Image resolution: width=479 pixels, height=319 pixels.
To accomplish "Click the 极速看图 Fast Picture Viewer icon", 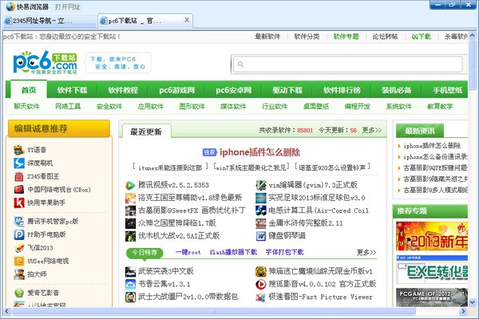I will [261, 297].
